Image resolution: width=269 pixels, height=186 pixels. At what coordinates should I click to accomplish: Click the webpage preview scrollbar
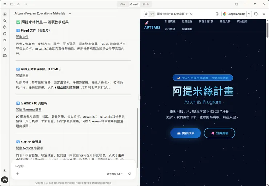pos(268,30)
